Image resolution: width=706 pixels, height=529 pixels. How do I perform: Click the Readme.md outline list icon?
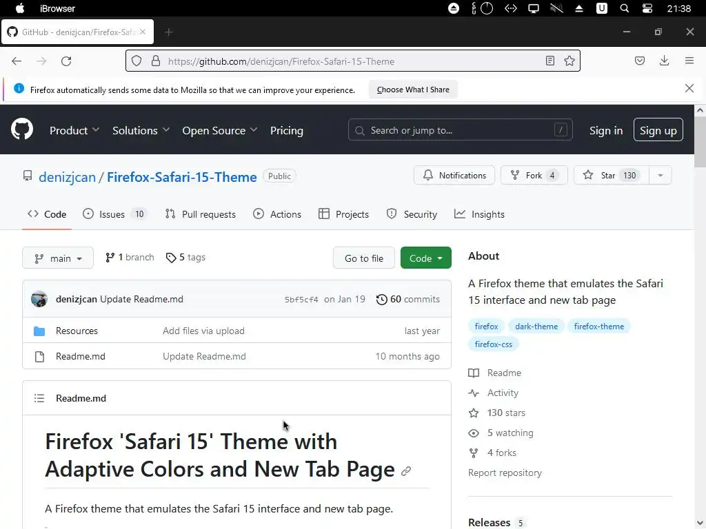point(39,398)
